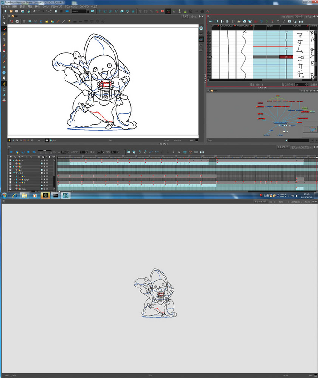Click the track color swatch of layer a
Screen dimensions: 318x378
42,163
